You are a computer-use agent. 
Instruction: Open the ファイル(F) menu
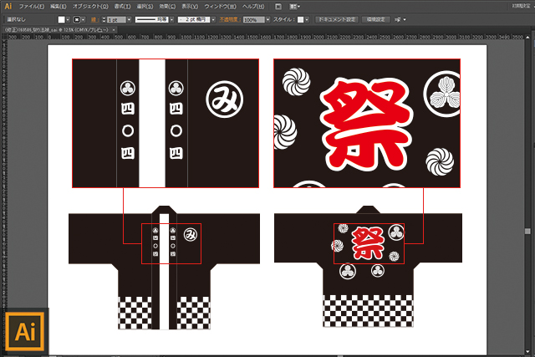point(30,6)
